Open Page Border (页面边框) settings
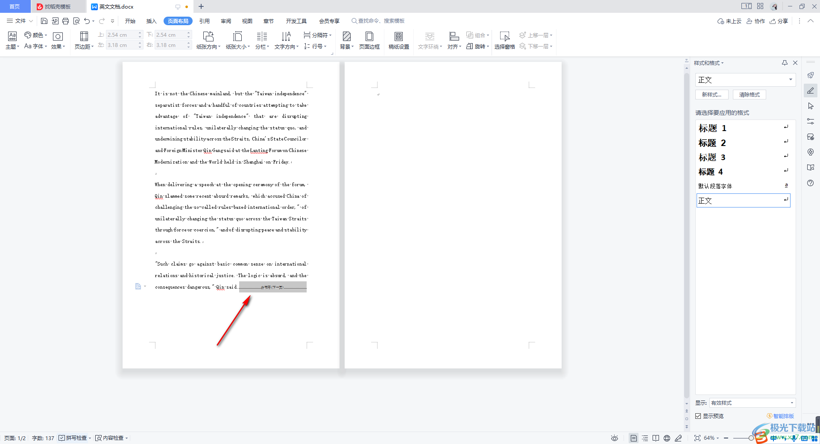Viewport: 820px width, 444px height. (369, 41)
